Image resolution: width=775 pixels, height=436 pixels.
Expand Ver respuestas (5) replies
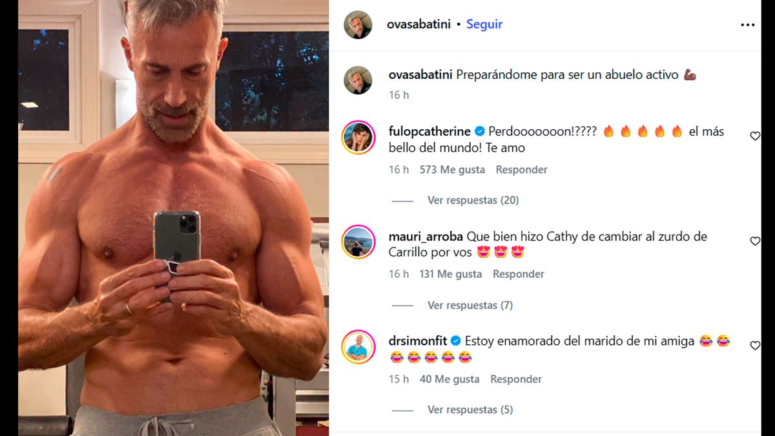[x=470, y=410]
